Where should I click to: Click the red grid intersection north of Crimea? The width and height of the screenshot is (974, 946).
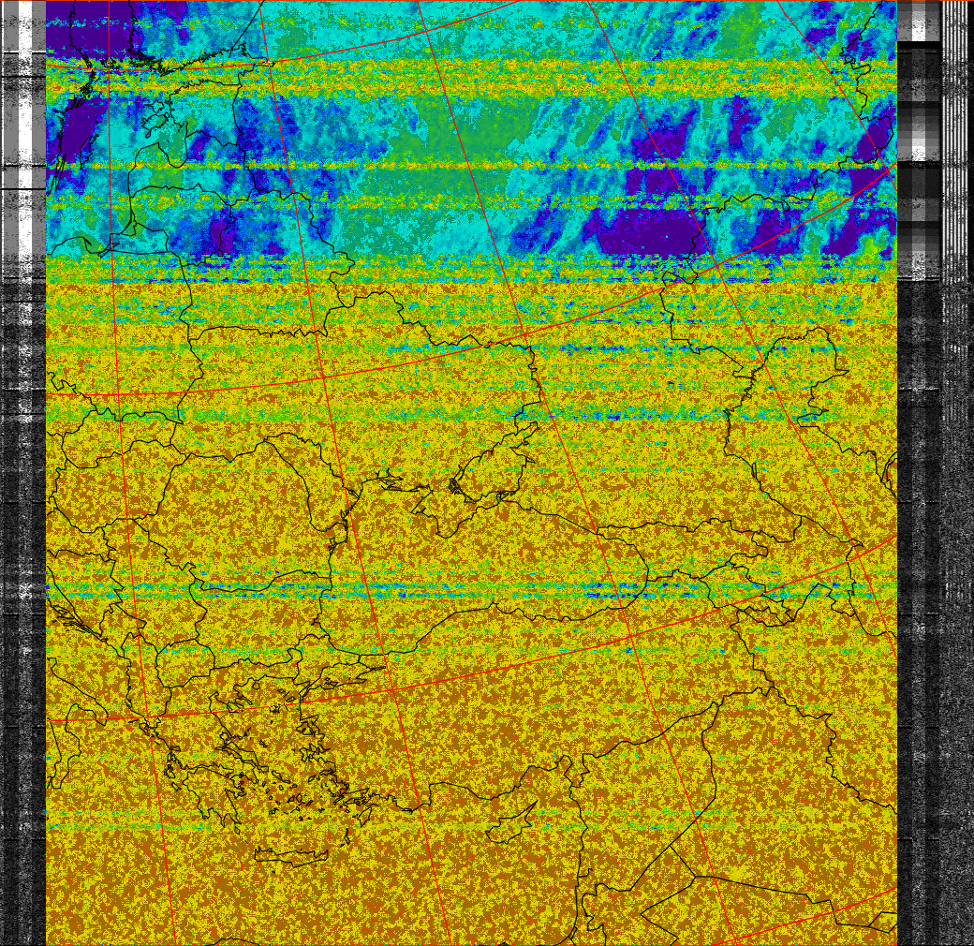(526, 333)
